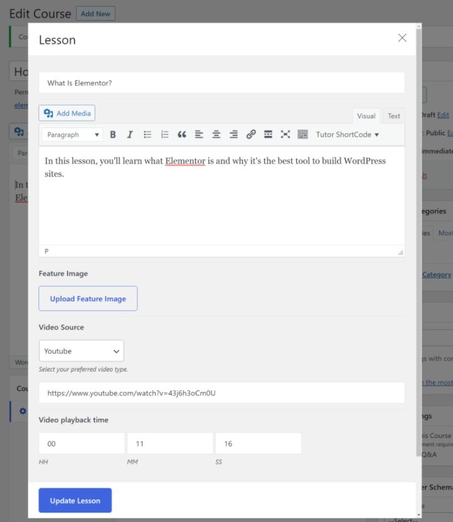Insert the Read More tag
The width and height of the screenshot is (453, 522).
[x=268, y=135]
